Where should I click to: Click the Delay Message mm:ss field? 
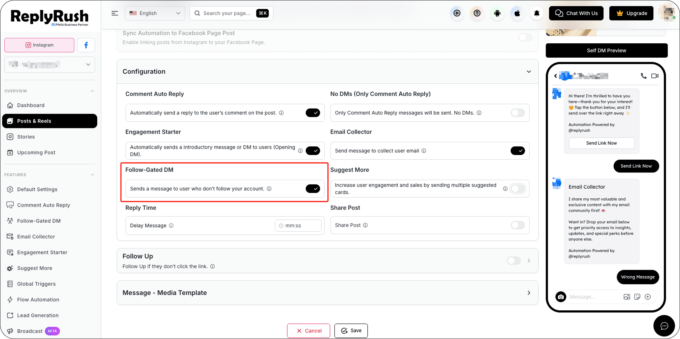click(x=298, y=226)
